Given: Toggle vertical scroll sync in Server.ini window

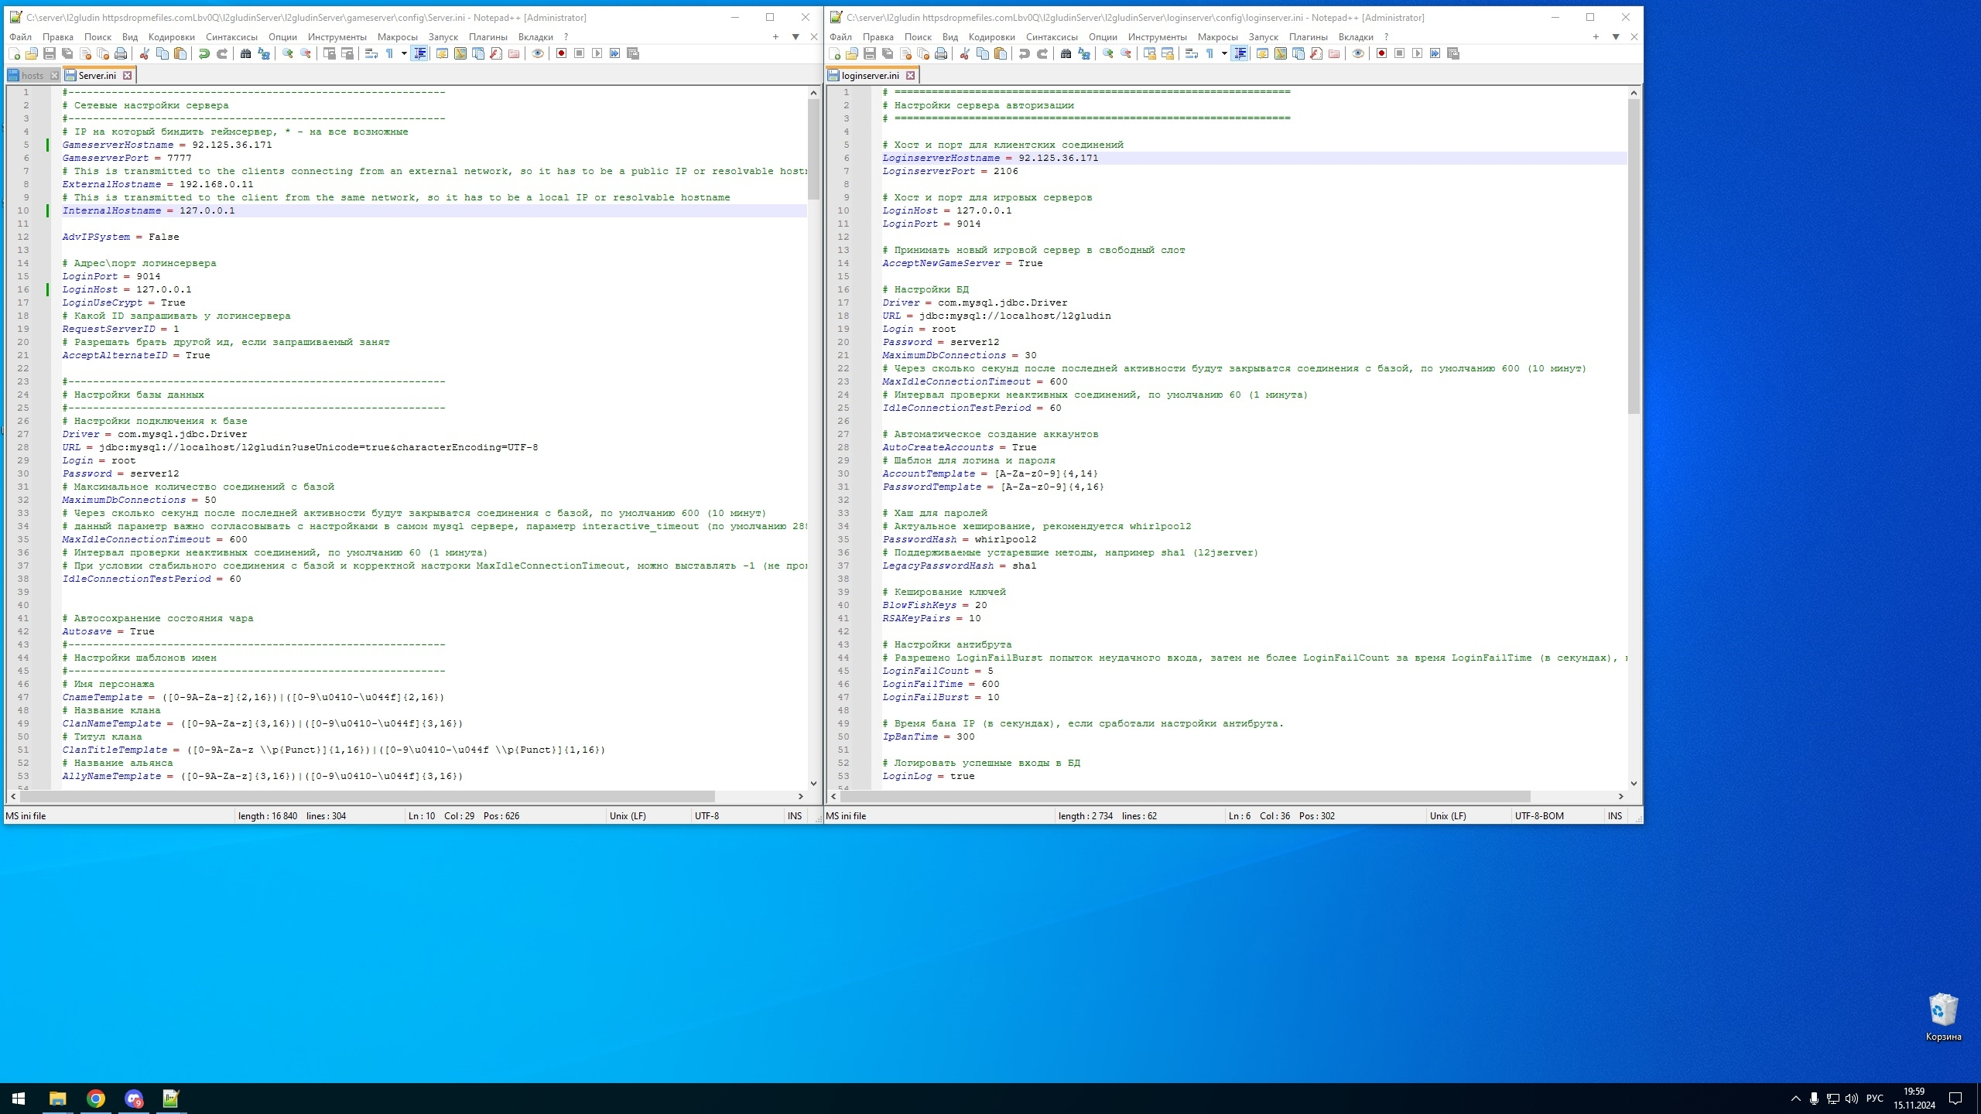Looking at the screenshot, I should 330,53.
